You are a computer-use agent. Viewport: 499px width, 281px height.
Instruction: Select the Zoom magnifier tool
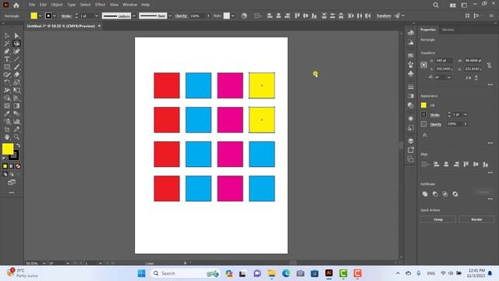(x=16, y=137)
